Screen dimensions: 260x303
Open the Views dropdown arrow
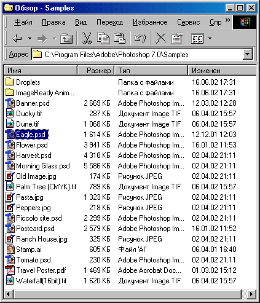(210, 38)
